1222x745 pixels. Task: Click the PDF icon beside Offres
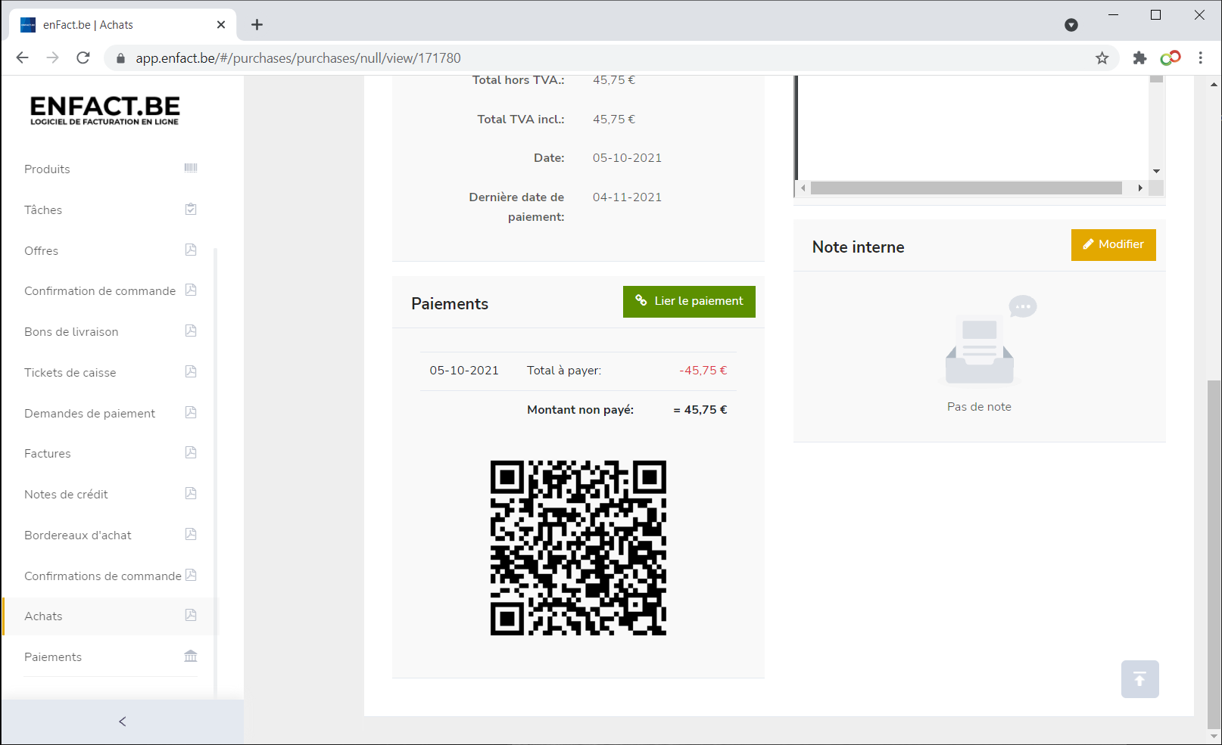191,250
